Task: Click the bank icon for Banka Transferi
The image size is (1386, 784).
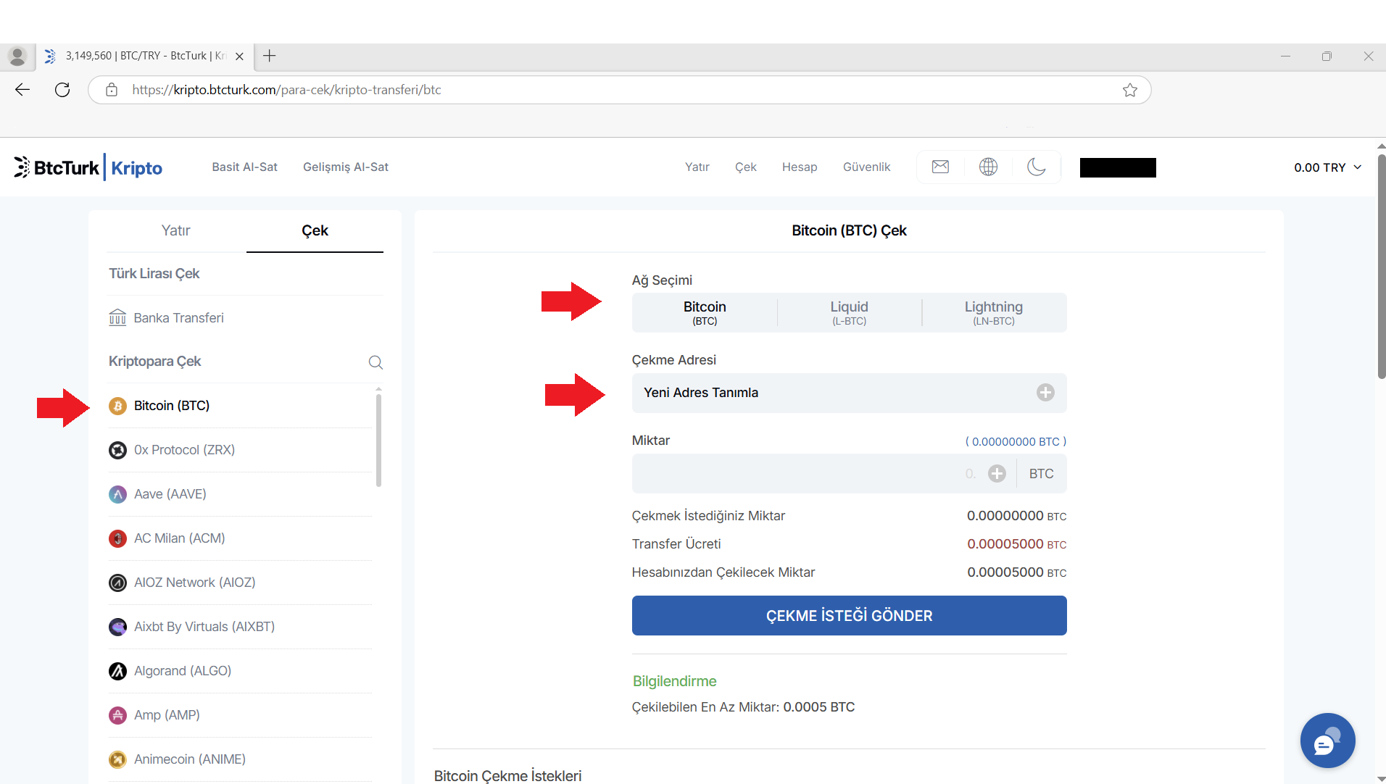Action: pos(117,318)
